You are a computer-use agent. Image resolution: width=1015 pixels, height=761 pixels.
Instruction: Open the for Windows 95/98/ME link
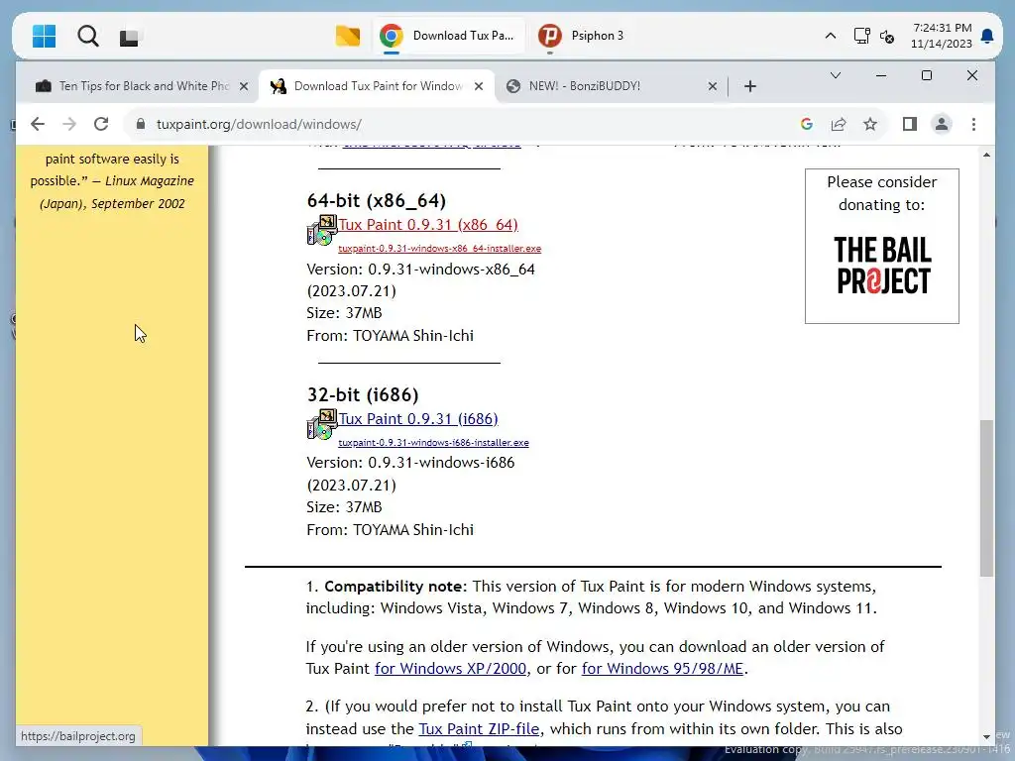pos(662,669)
